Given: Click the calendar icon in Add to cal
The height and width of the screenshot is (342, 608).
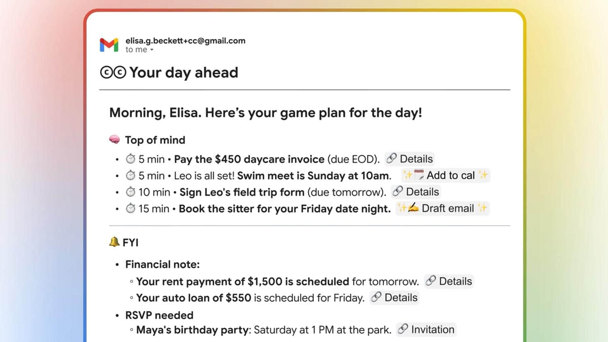Looking at the screenshot, I should coord(419,175).
